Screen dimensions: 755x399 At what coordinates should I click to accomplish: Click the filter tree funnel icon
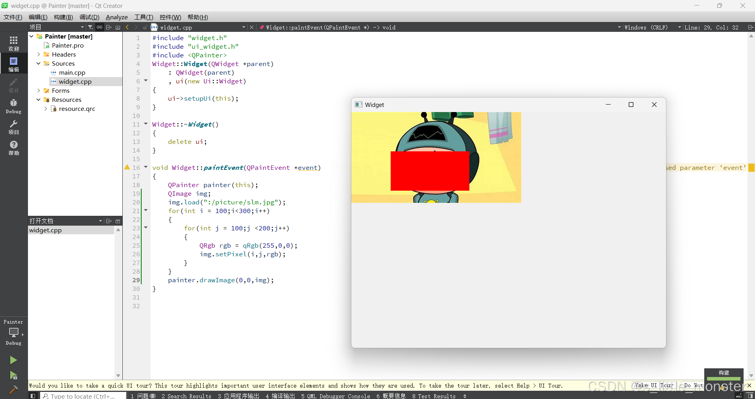(x=90, y=27)
